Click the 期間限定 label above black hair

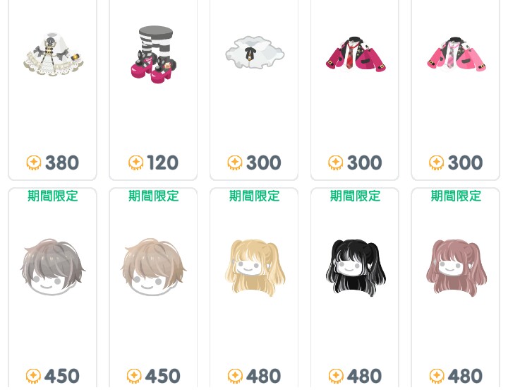355,196
